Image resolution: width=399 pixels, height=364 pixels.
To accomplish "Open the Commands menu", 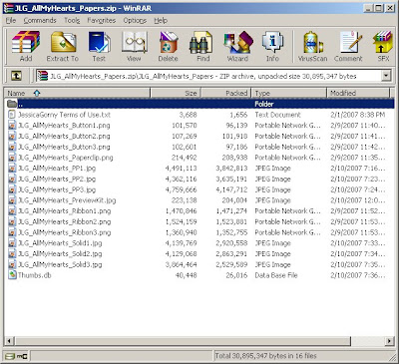I will click(40, 21).
